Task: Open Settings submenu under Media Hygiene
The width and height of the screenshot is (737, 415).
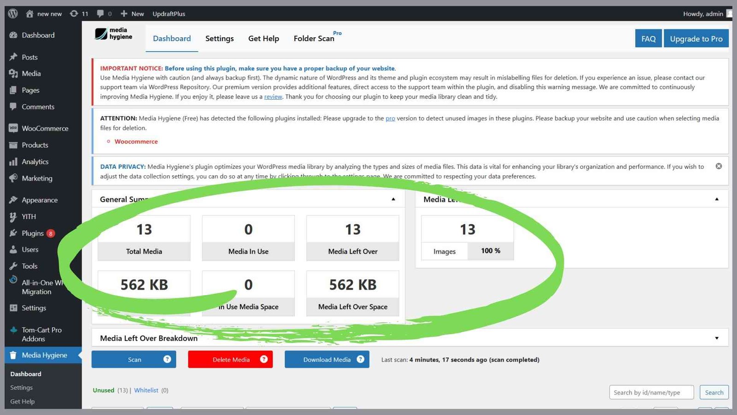Action: 21,388
